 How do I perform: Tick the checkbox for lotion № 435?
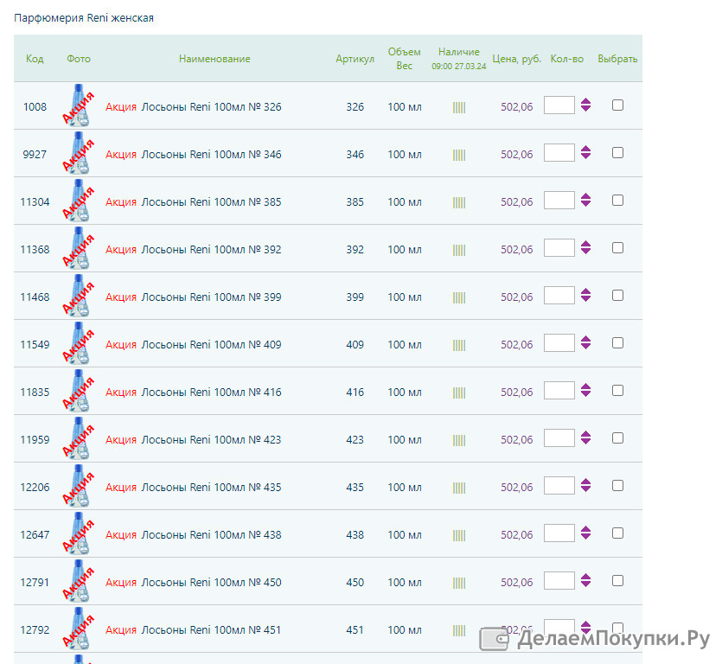617,485
